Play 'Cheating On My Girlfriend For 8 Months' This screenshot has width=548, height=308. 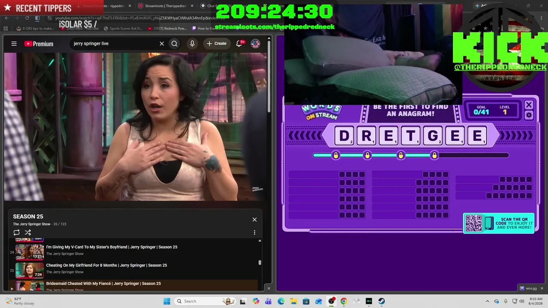(x=107, y=265)
